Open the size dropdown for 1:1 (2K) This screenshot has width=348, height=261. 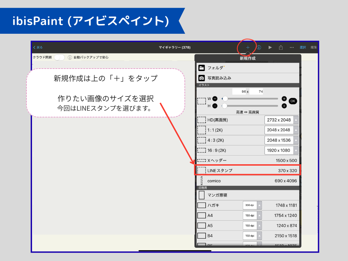pyautogui.click(x=296, y=130)
